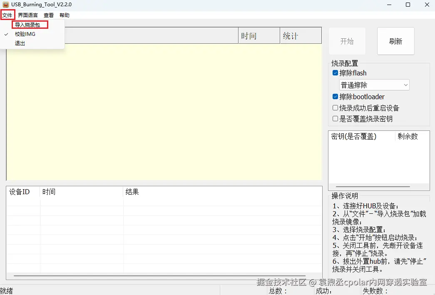
Task: Click the 就绪 status bar text
Action: point(7,291)
